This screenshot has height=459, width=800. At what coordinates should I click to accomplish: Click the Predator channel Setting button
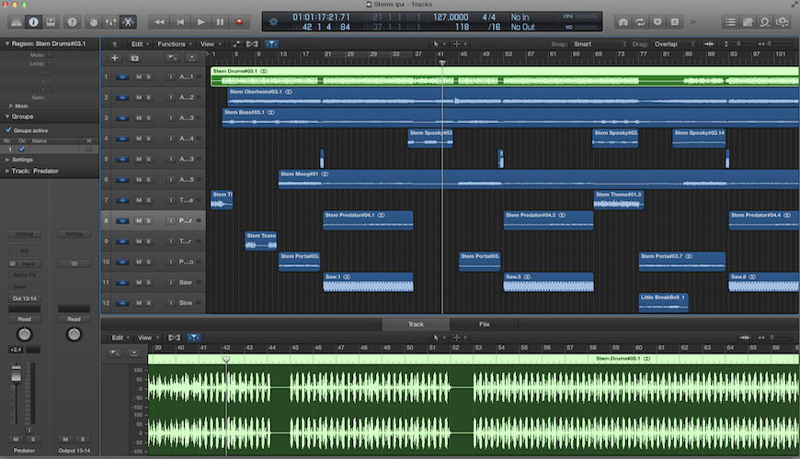[x=25, y=234]
